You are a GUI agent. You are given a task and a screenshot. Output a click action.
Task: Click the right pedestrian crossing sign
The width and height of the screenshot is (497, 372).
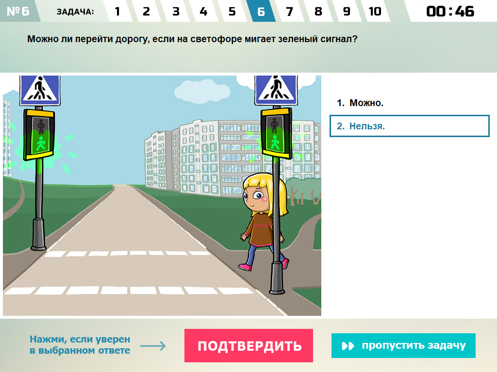click(276, 90)
